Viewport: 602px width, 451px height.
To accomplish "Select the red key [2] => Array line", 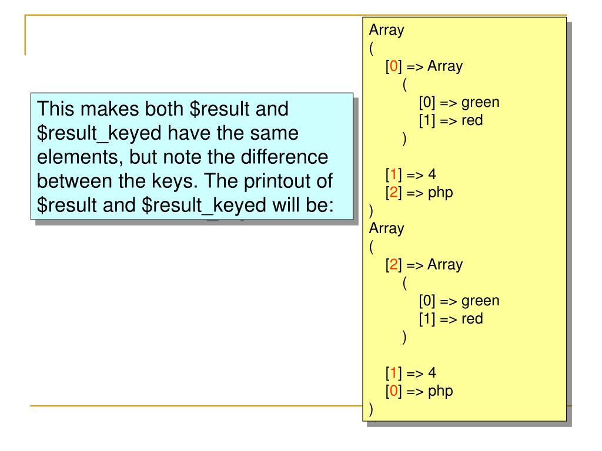I will pos(424,265).
